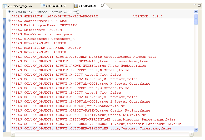Click the customer_page.xml file icon
205x140 pixels.
tap(5, 6)
